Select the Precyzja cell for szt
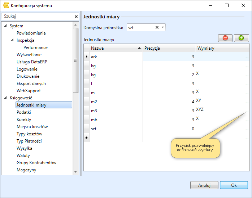 (x=169, y=129)
